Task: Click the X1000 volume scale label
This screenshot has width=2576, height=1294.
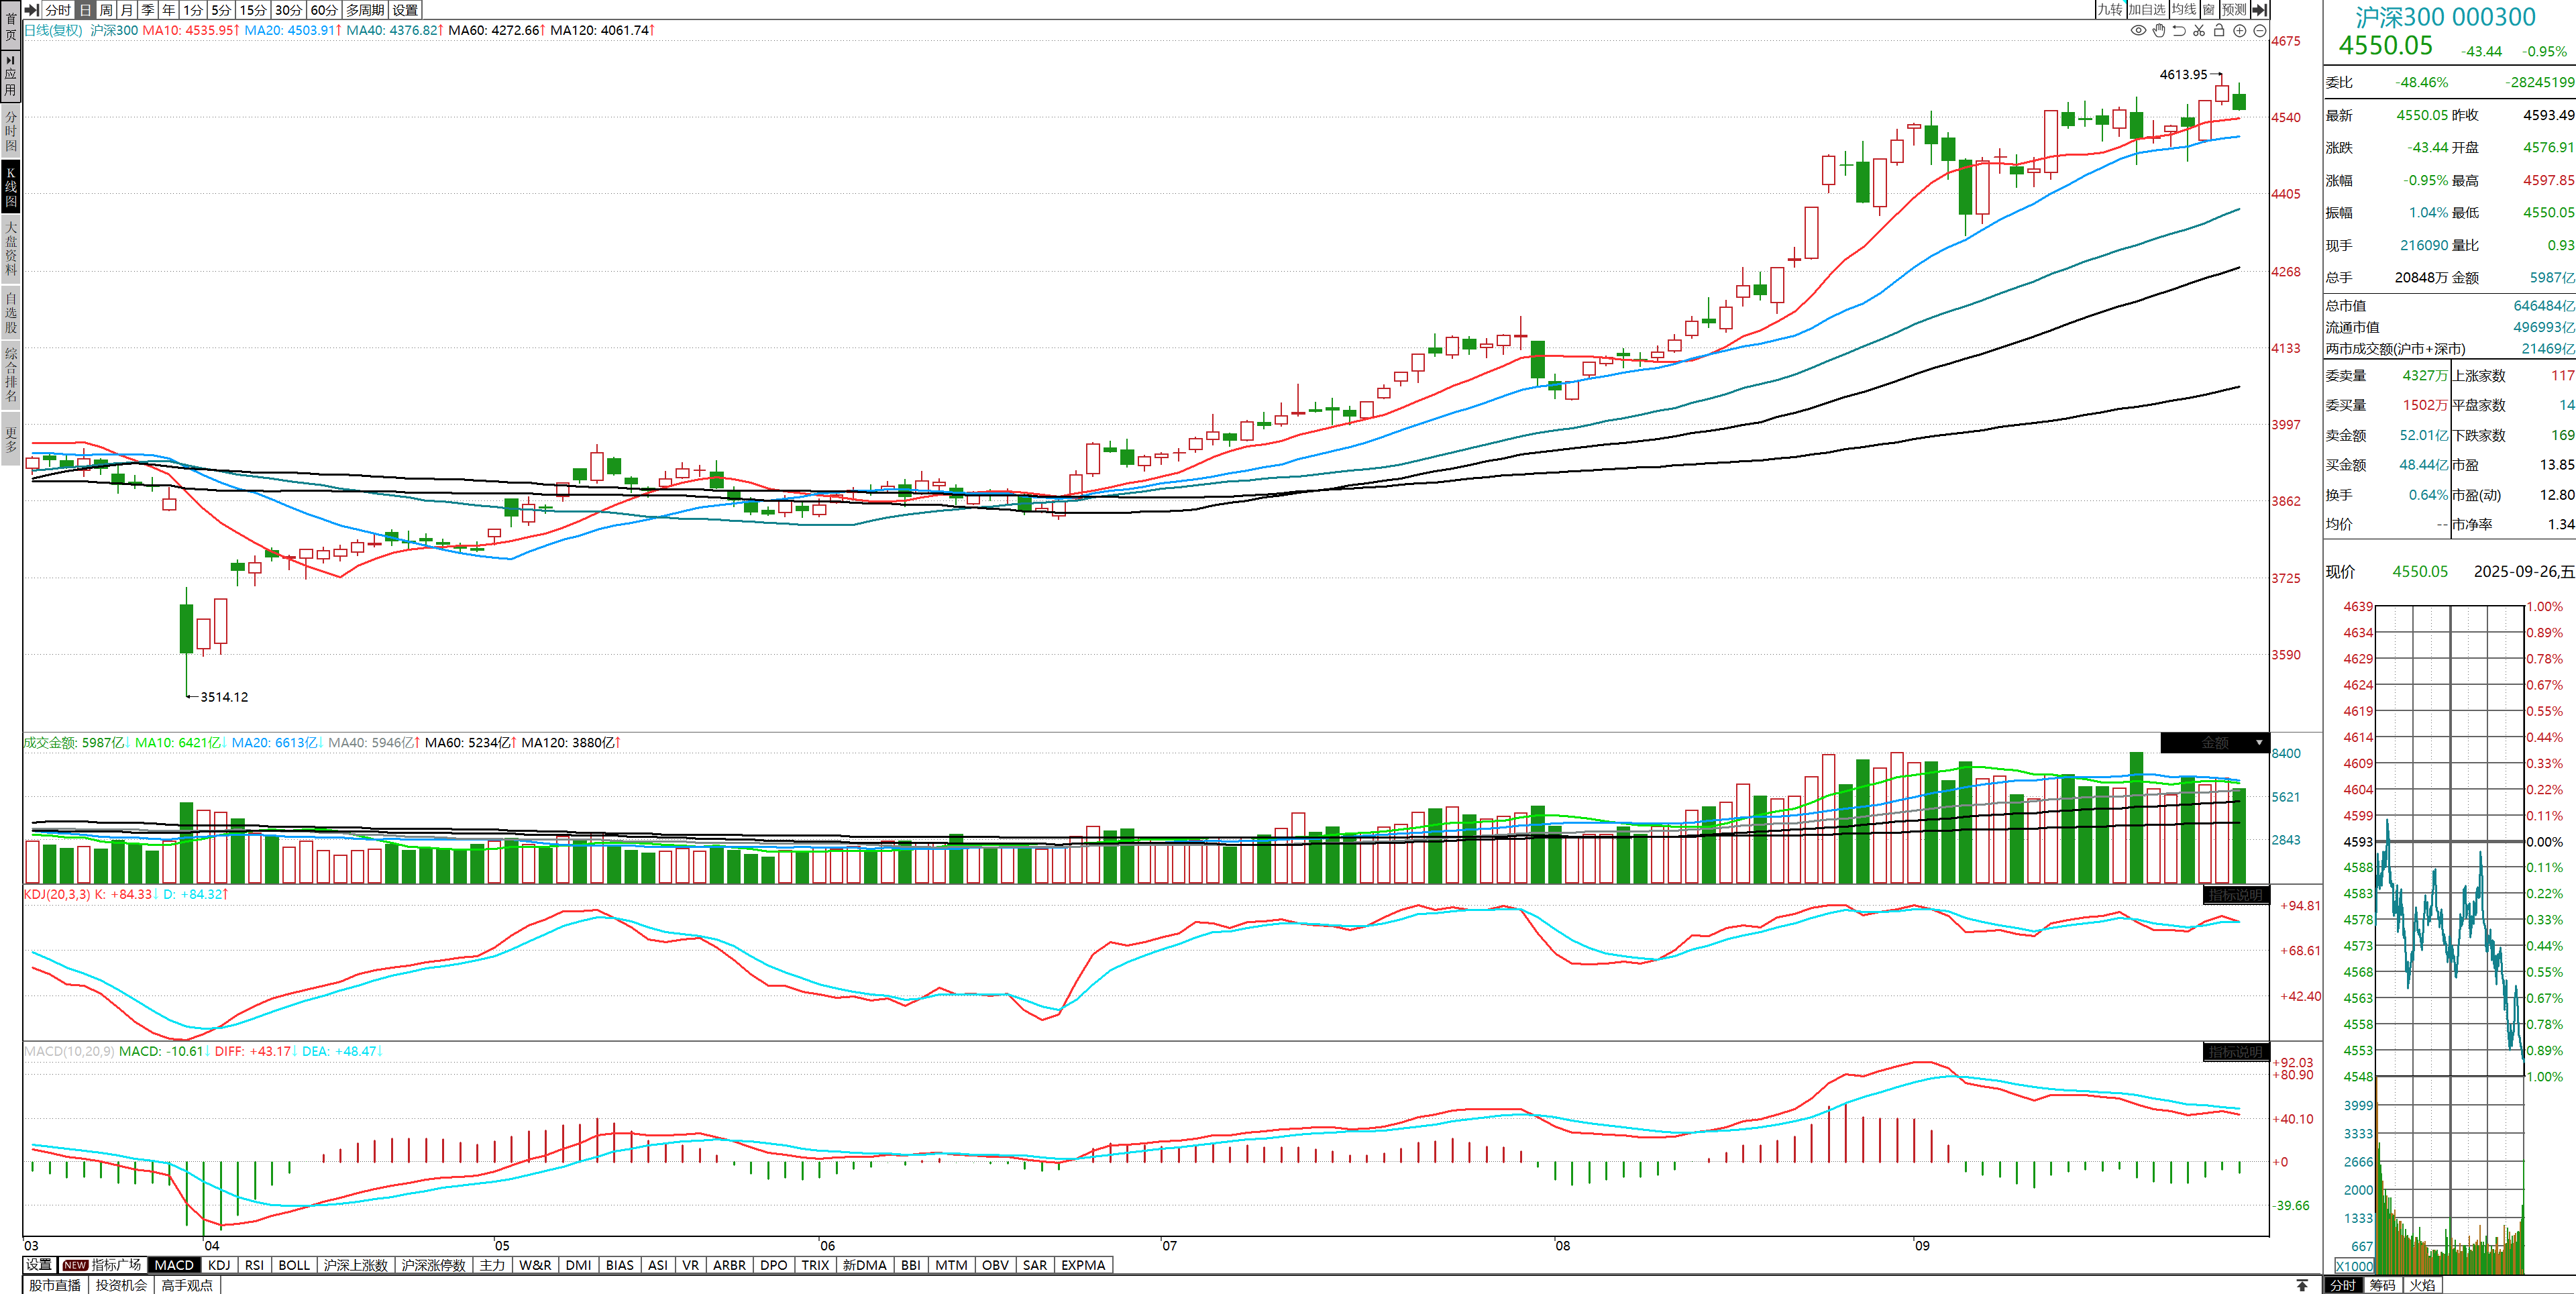Action: point(2354,1266)
